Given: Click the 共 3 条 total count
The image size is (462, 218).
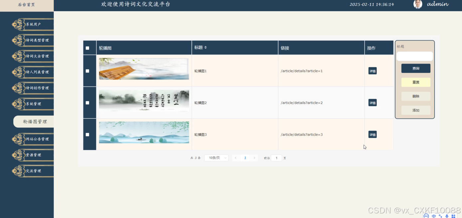Looking at the screenshot, I should point(195,158).
